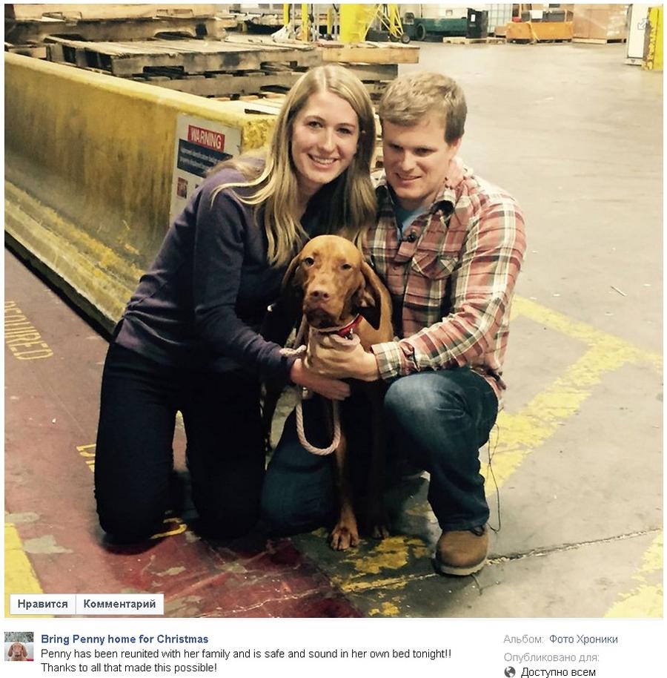
Task: Click the fullscreen expand arrows icon
Action: coord(644,23)
